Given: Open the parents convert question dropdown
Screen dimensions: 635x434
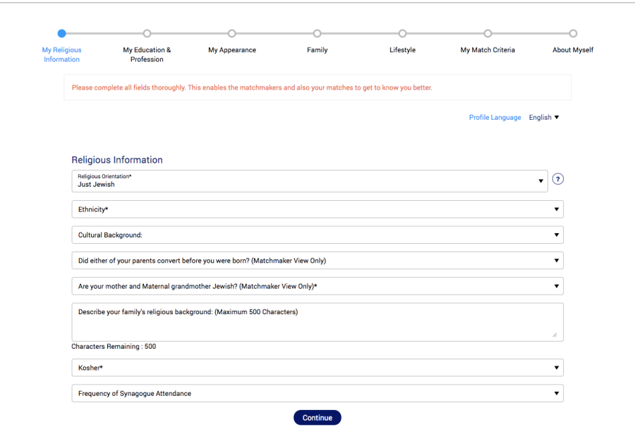Looking at the screenshot, I should tap(317, 261).
